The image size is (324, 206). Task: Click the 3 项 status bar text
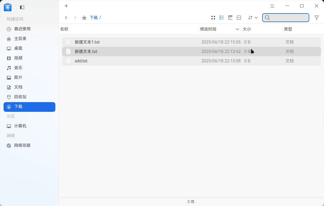point(191,202)
